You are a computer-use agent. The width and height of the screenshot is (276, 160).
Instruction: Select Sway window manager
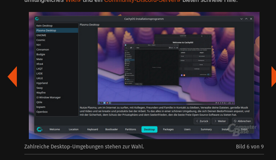coord(57,88)
